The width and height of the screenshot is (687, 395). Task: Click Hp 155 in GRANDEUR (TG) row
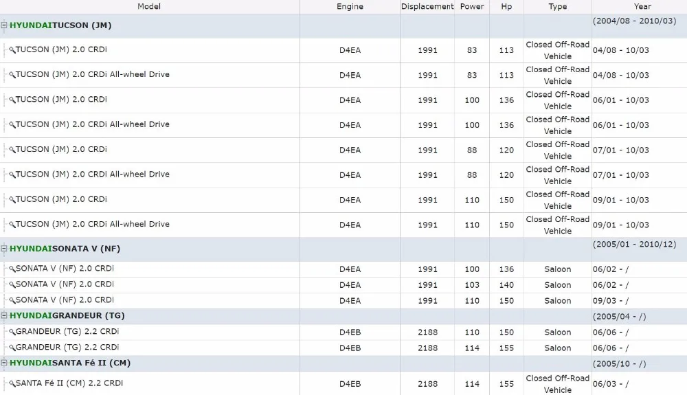506,348
